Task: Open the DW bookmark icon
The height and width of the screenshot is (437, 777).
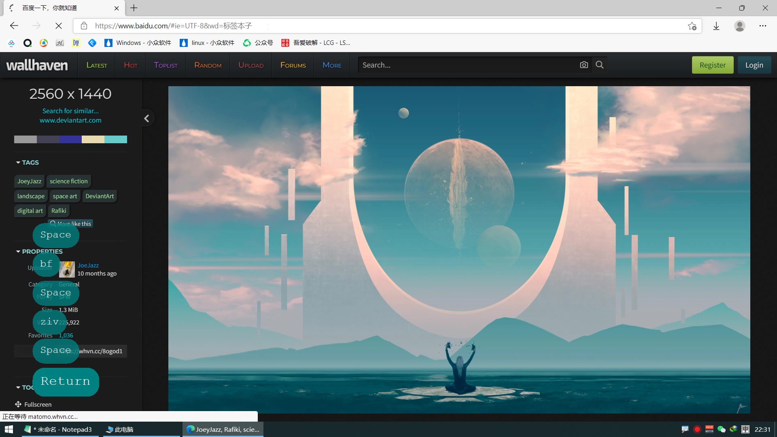Action: [x=76, y=43]
